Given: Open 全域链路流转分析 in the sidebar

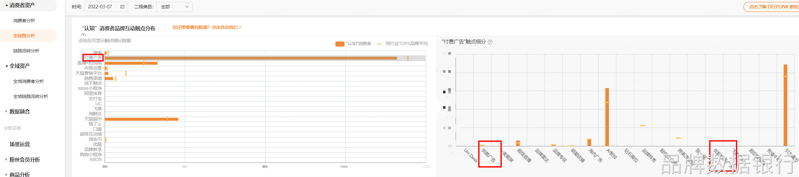Looking at the screenshot, I should click(x=31, y=96).
